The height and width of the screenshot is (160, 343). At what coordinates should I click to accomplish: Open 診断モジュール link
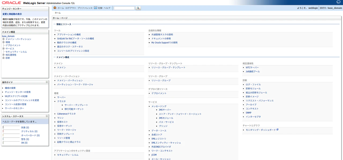coord(253,89)
